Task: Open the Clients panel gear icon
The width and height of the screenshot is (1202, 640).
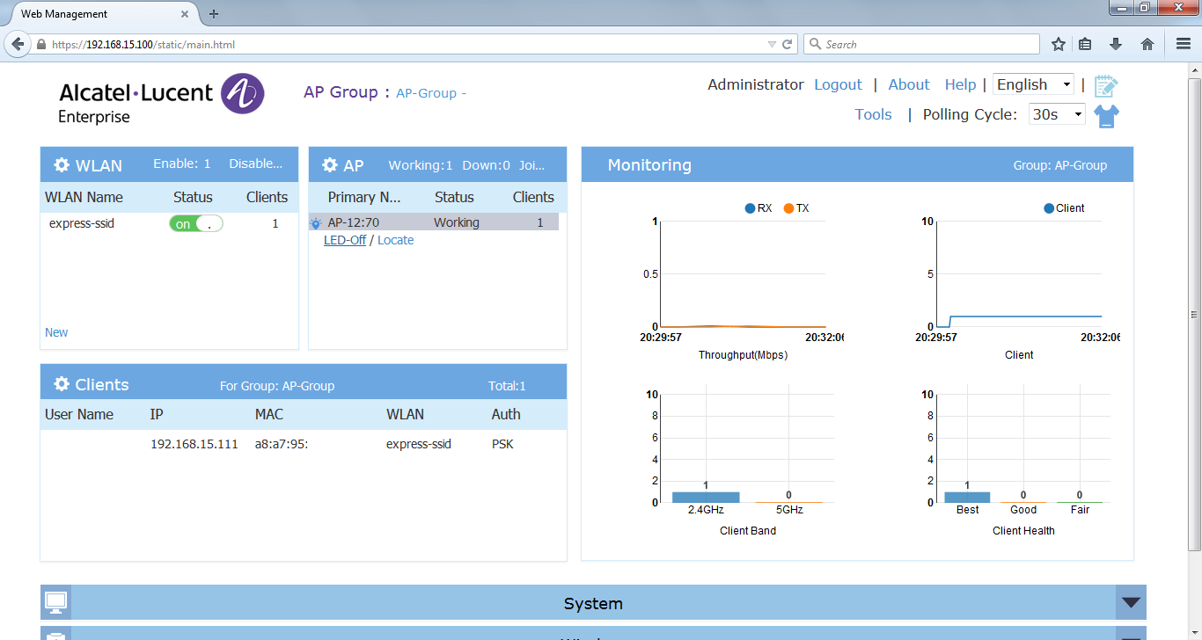Action: click(x=62, y=384)
